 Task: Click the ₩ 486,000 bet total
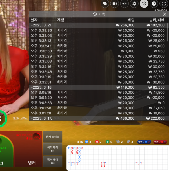click(x=125, y=118)
